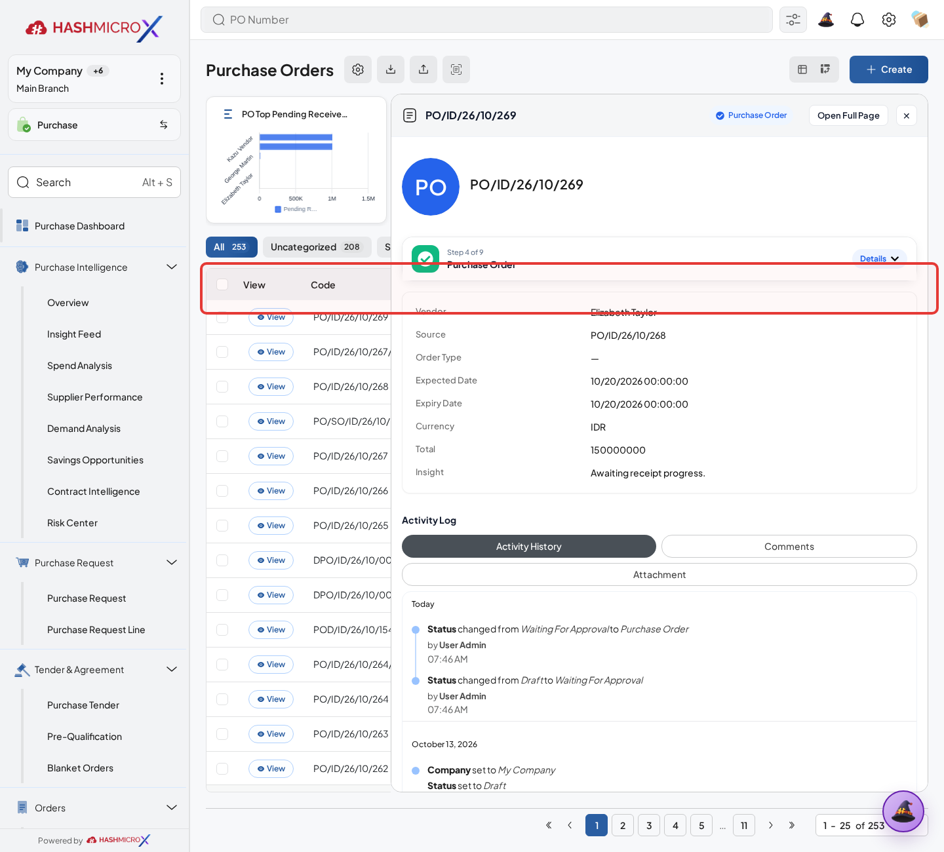The height and width of the screenshot is (852, 944).
Task: Click the download icon next to title
Action: click(391, 69)
